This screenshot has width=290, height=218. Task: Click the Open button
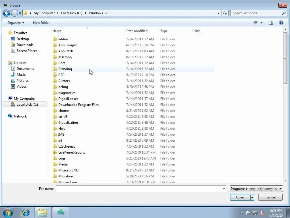240,197
